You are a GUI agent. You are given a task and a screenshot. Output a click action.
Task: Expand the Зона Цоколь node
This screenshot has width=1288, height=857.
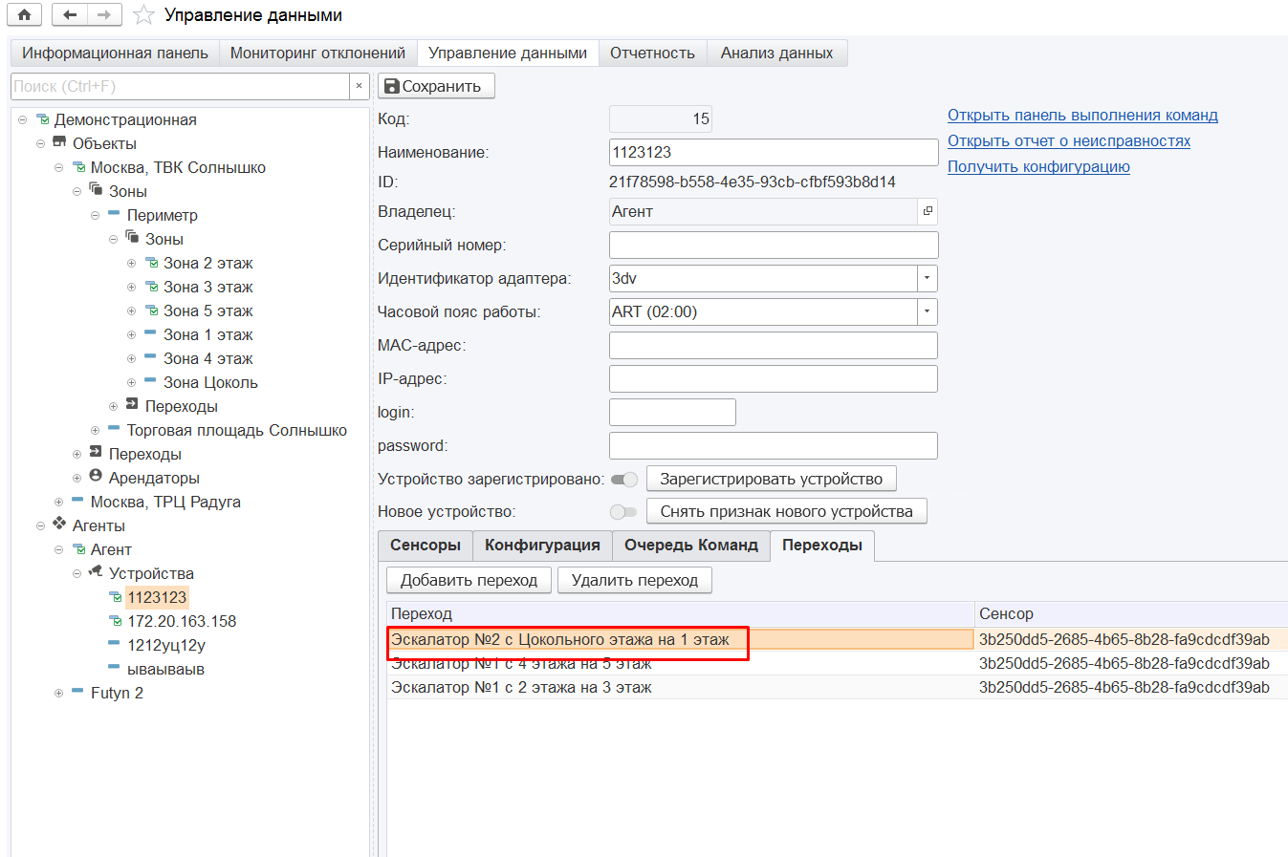point(131,382)
